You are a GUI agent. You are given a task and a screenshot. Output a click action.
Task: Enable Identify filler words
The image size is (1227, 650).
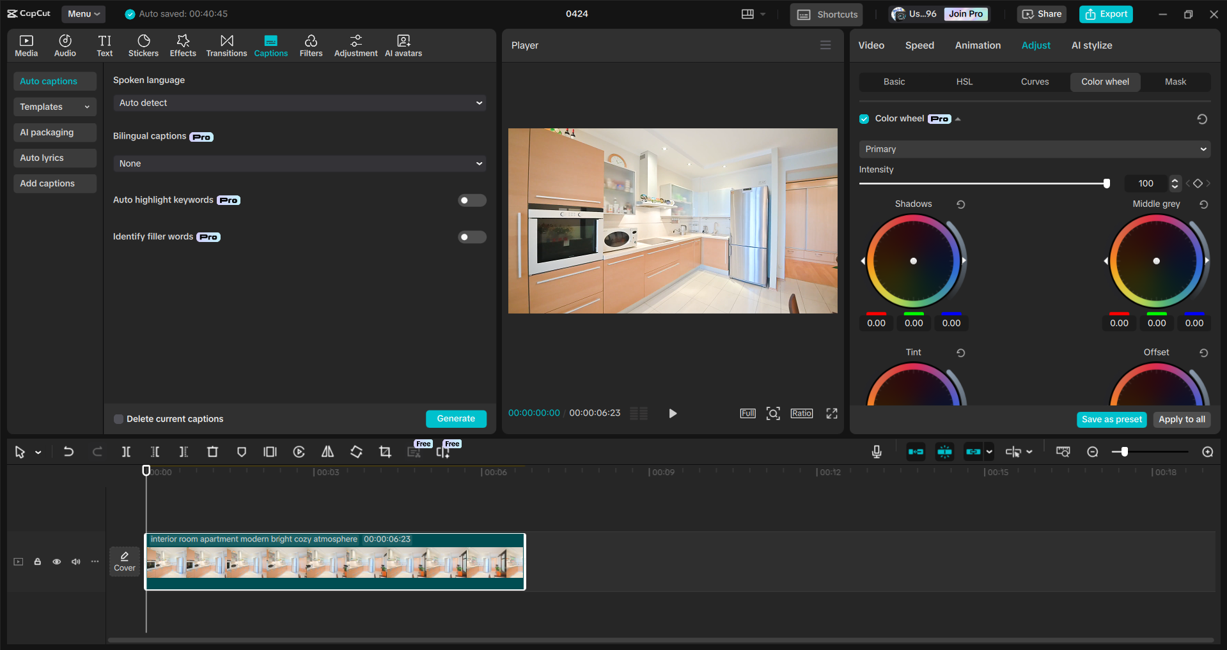tap(471, 237)
